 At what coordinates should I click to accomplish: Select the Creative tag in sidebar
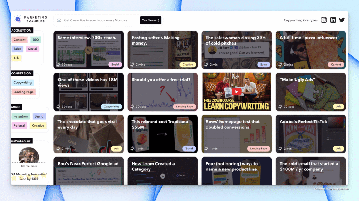click(x=38, y=125)
